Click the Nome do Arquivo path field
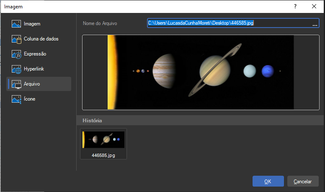Image resolution: width=325 pixels, height=192 pixels. (x=228, y=23)
